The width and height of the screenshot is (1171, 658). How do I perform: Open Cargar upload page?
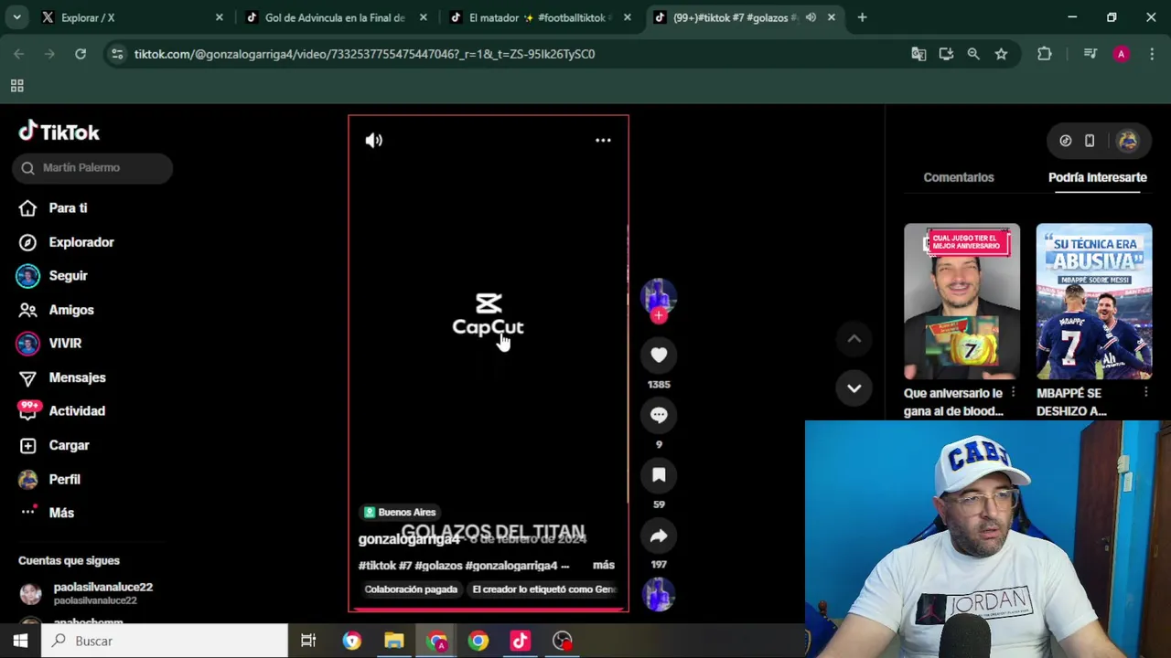click(69, 445)
